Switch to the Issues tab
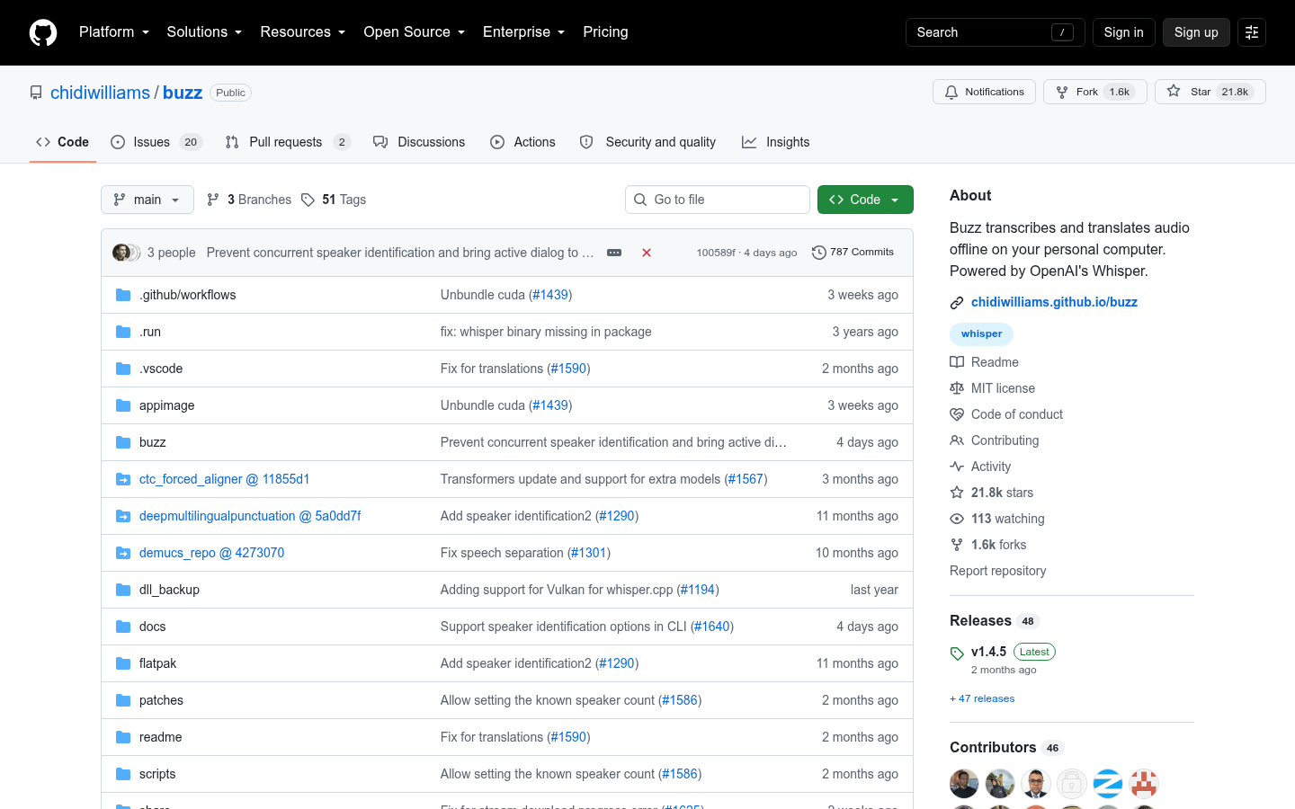The width and height of the screenshot is (1295, 809). pos(156,142)
